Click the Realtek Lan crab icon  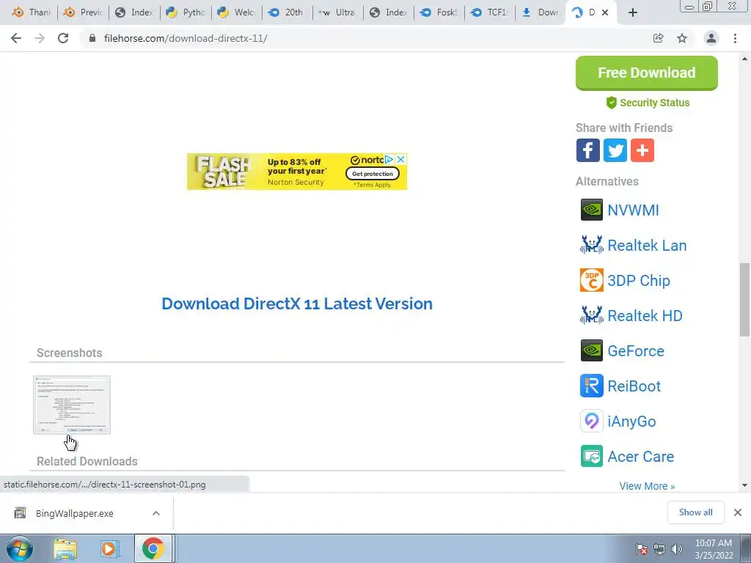click(592, 245)
